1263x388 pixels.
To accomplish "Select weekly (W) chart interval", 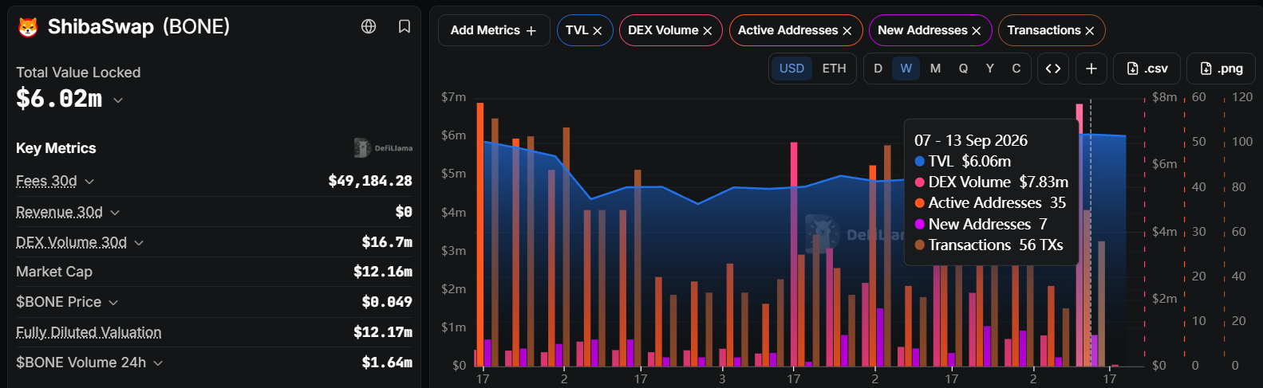I will (x=906, y=69).
